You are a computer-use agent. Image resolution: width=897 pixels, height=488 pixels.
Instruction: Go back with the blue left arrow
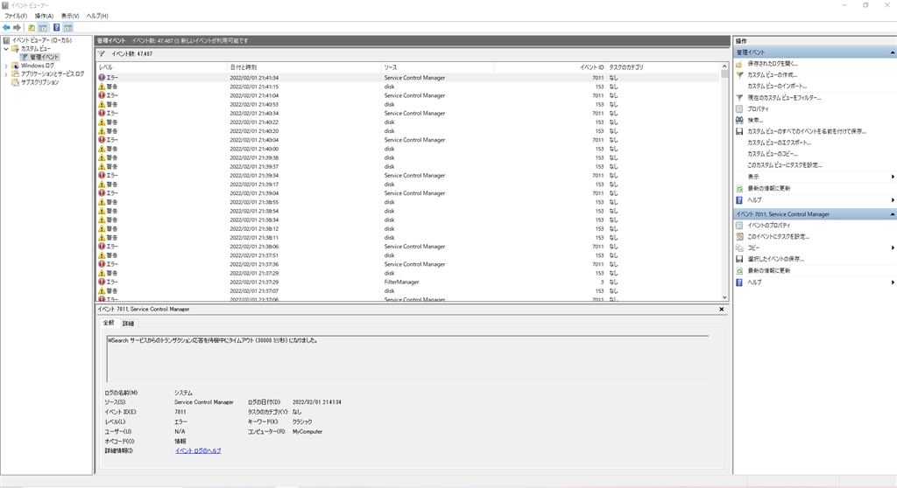pyautogui.click(x=6, y=27)
